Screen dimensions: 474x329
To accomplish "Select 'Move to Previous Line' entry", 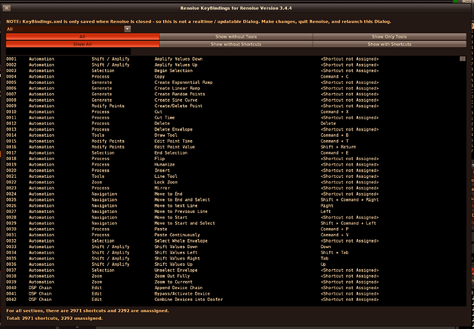I will coord(181,212).
